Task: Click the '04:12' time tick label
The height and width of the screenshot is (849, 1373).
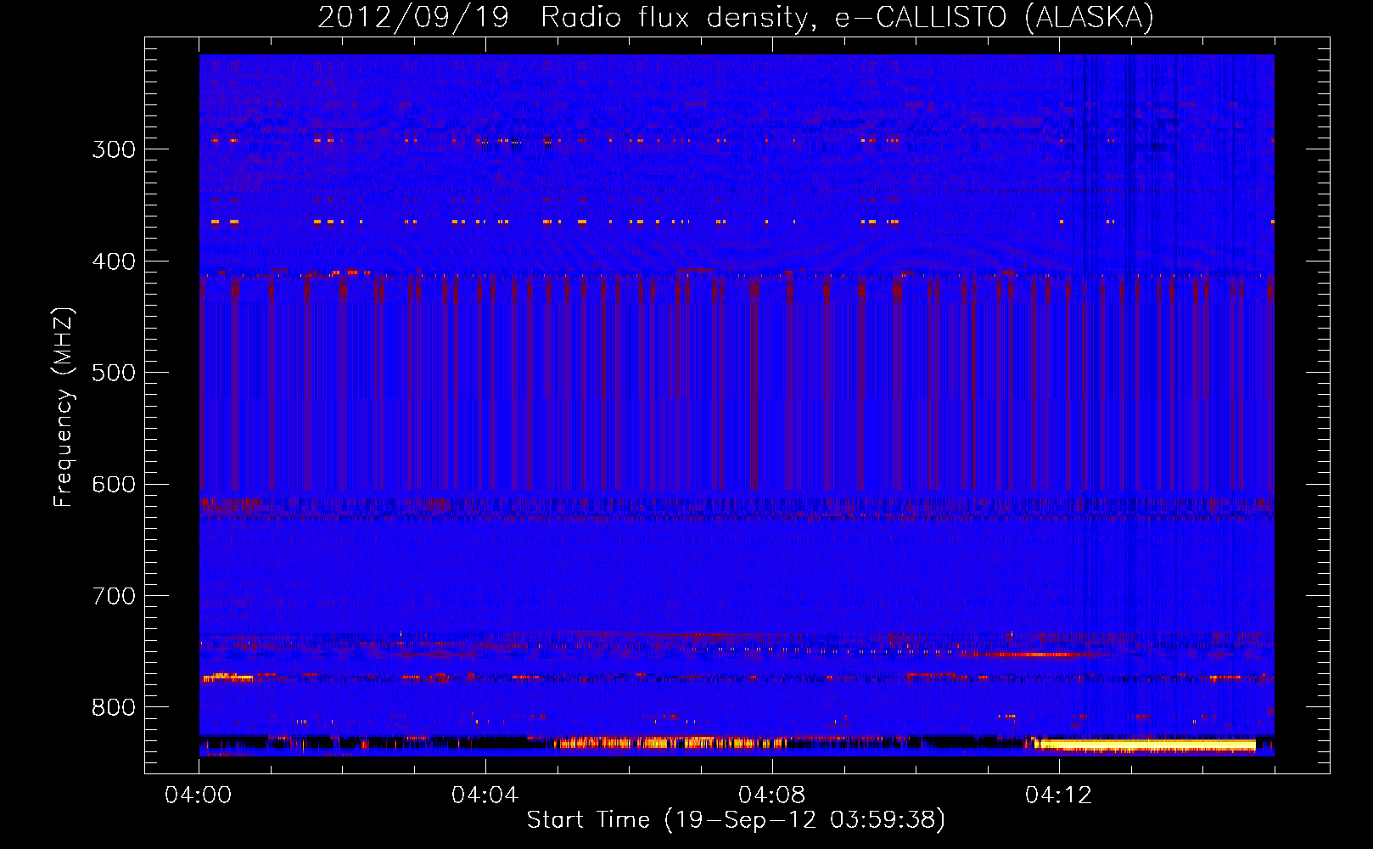Action: pos(1058,796)
